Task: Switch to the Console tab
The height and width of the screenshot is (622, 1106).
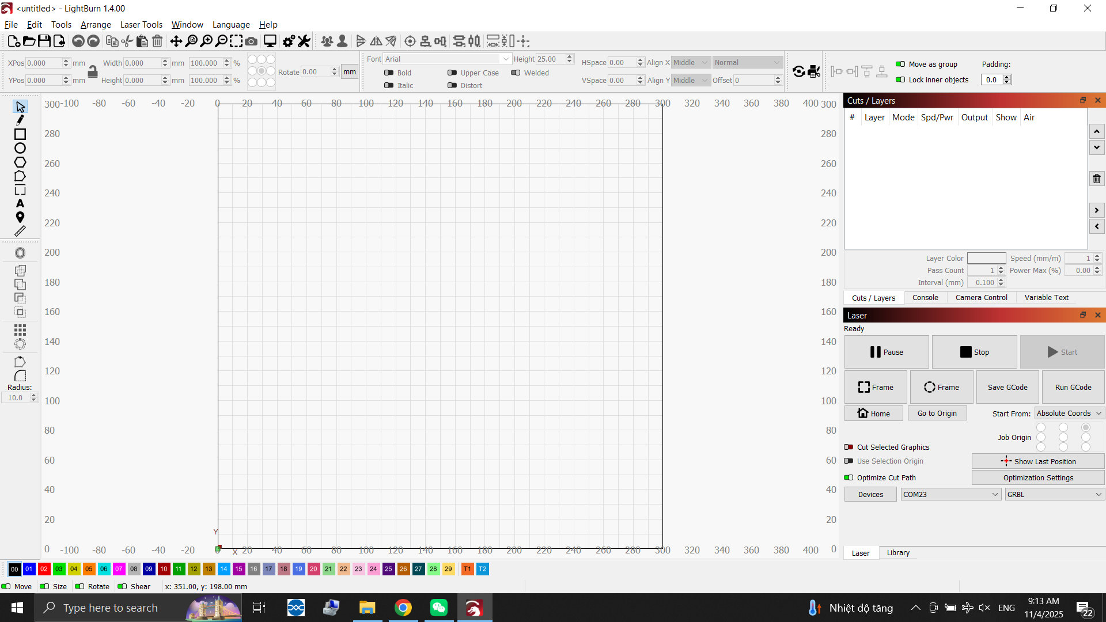Action: click(925, 298)
